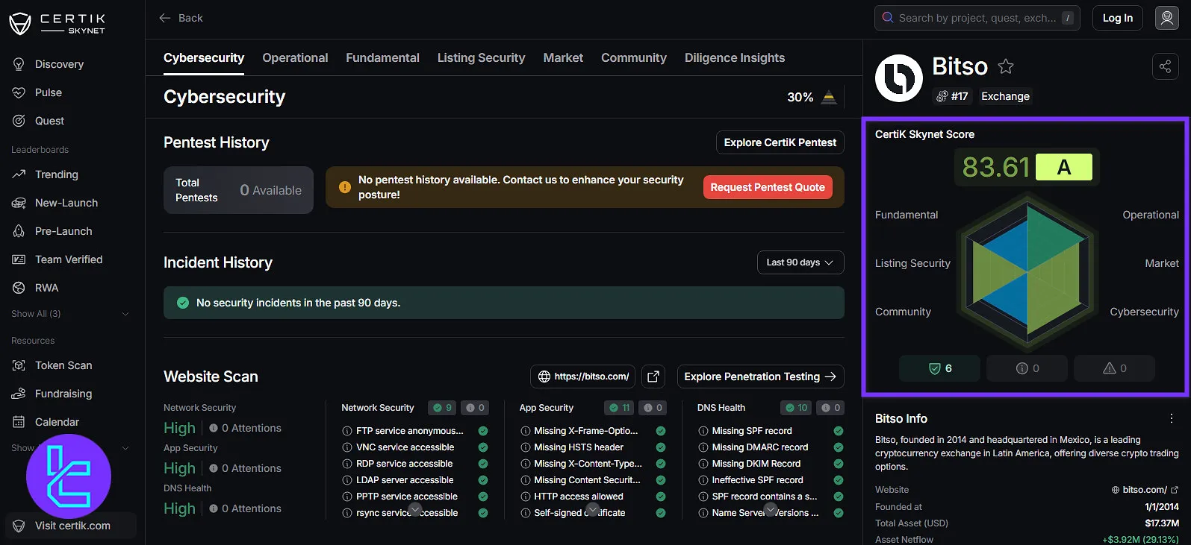Click Network Security 9 passed badge
Screen dimensions: 1191x545
[442, 408]
